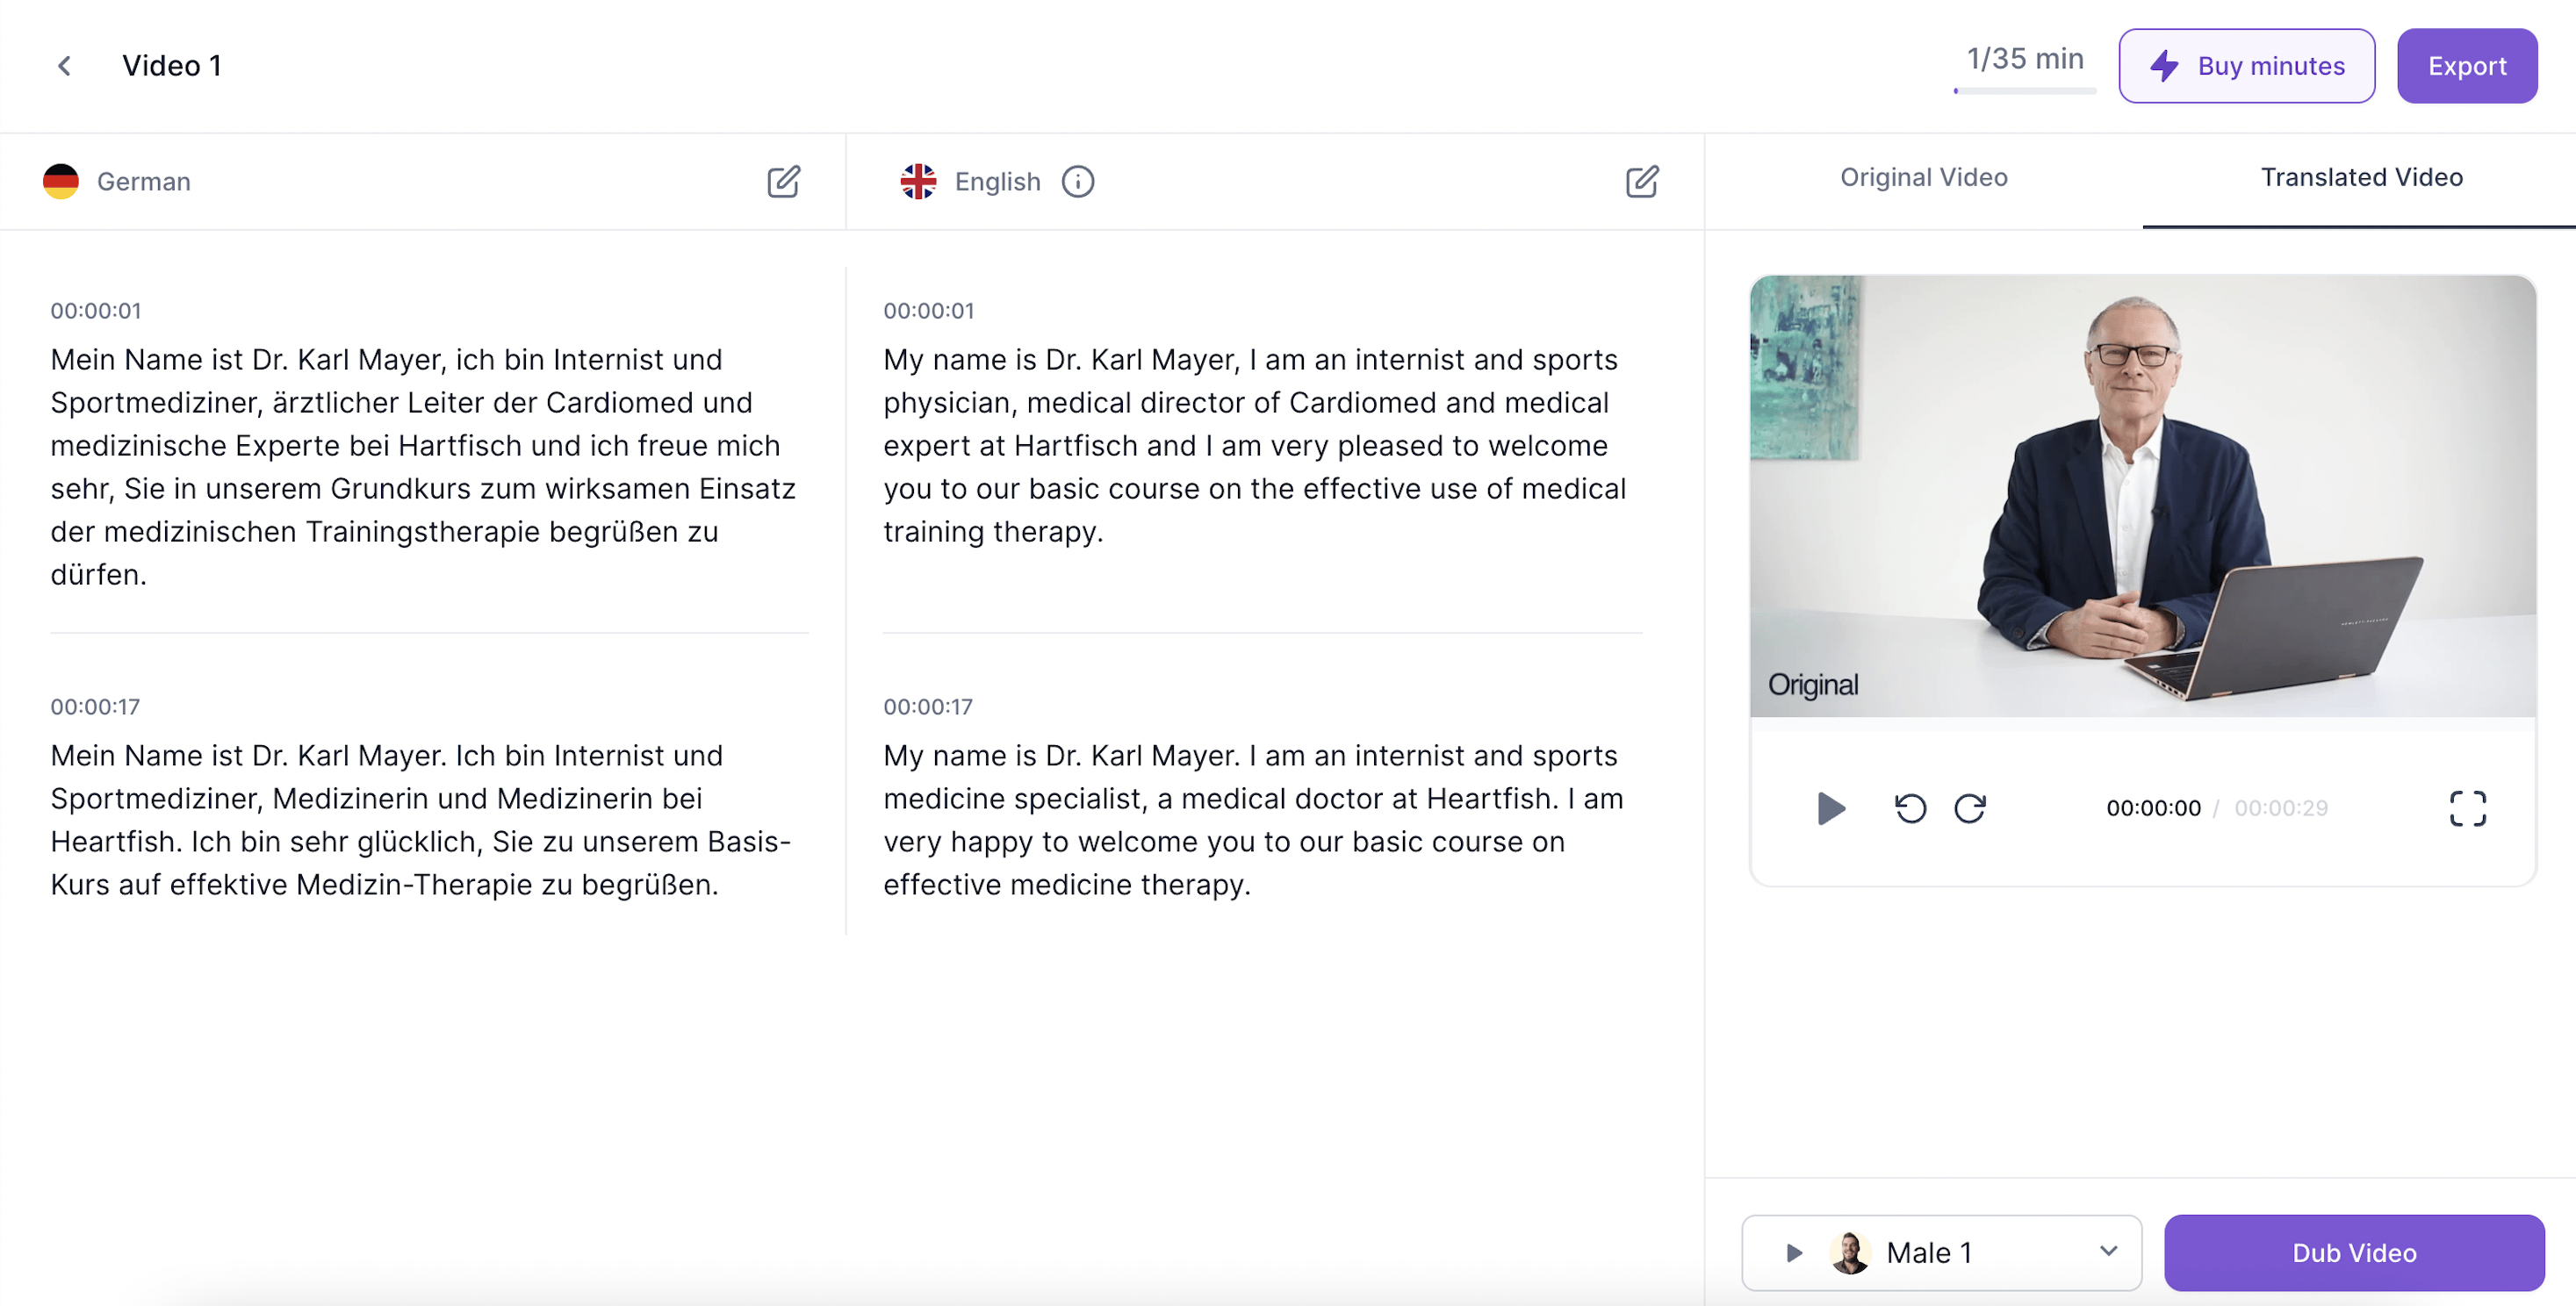The height and width of the screenshot is (1306, 2576).
Task: Select the Translated Video tab
Action: pos(2361,177)
